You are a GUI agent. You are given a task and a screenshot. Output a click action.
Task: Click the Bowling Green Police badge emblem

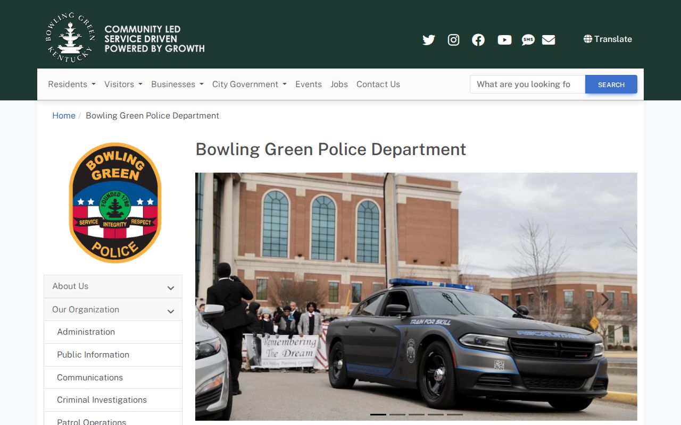[115, 202]
